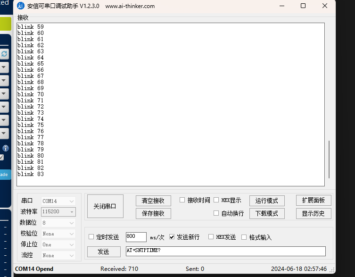Click the refresh icon in the left window
Screen dimensions: 355x277
pos(4,54)
